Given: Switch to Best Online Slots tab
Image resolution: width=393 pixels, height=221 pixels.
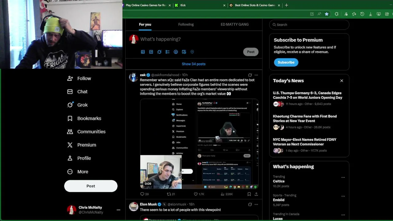Looking at the screenshot, I should pos(255,5).
